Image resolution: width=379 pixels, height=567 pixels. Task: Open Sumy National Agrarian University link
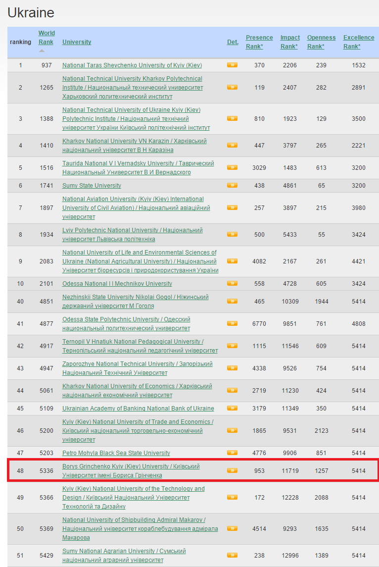click(x=124, y=556)
